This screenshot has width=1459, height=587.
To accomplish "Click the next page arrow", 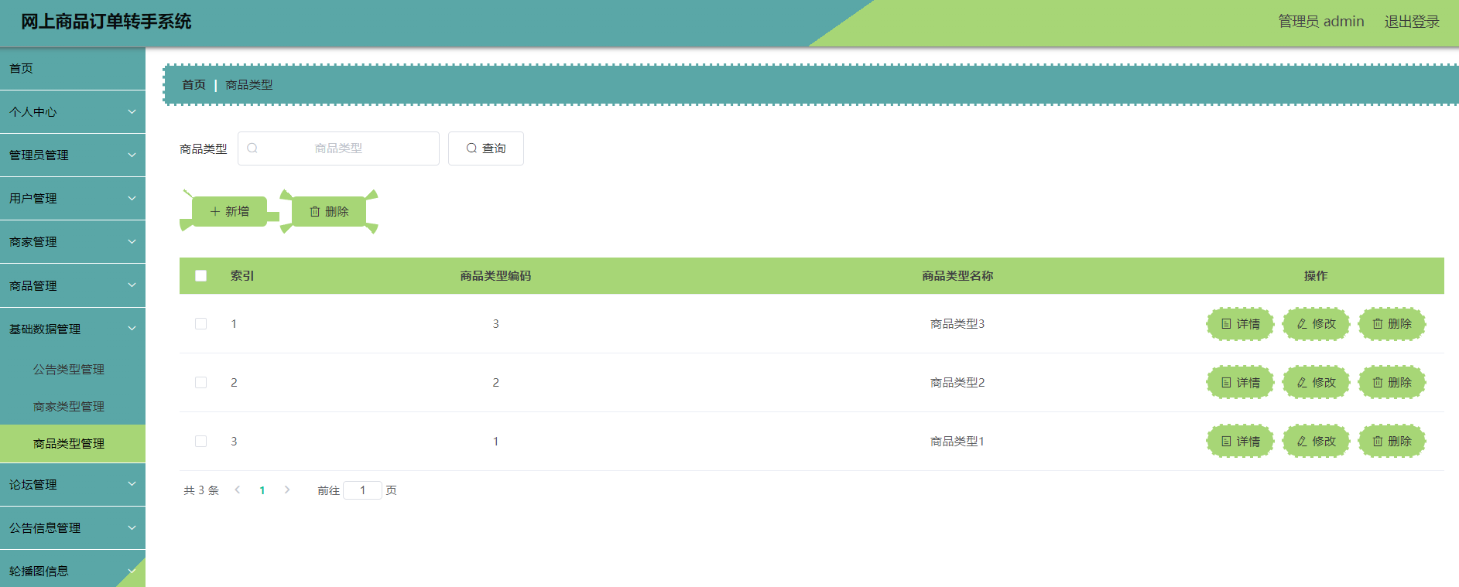I will tap(287, 490).
